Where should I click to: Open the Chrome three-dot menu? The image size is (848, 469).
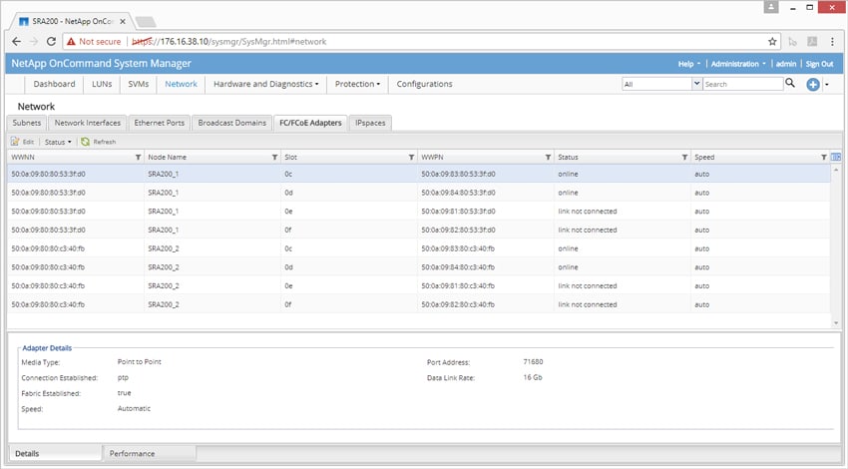[832, 42]
